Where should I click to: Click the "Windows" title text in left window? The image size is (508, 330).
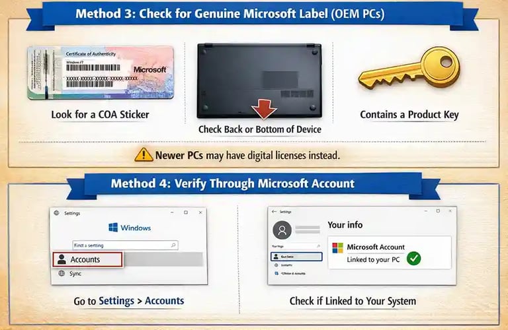[x=136, y=228]
